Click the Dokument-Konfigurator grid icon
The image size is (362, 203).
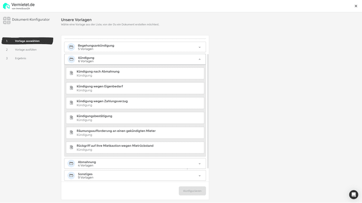tap(7, 21)
